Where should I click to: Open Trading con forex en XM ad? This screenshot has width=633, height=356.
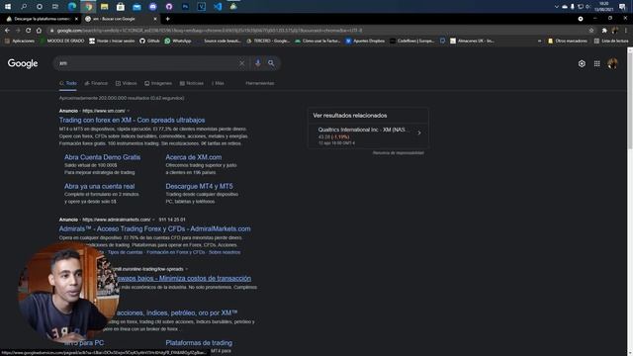click(x=132, y=120)
